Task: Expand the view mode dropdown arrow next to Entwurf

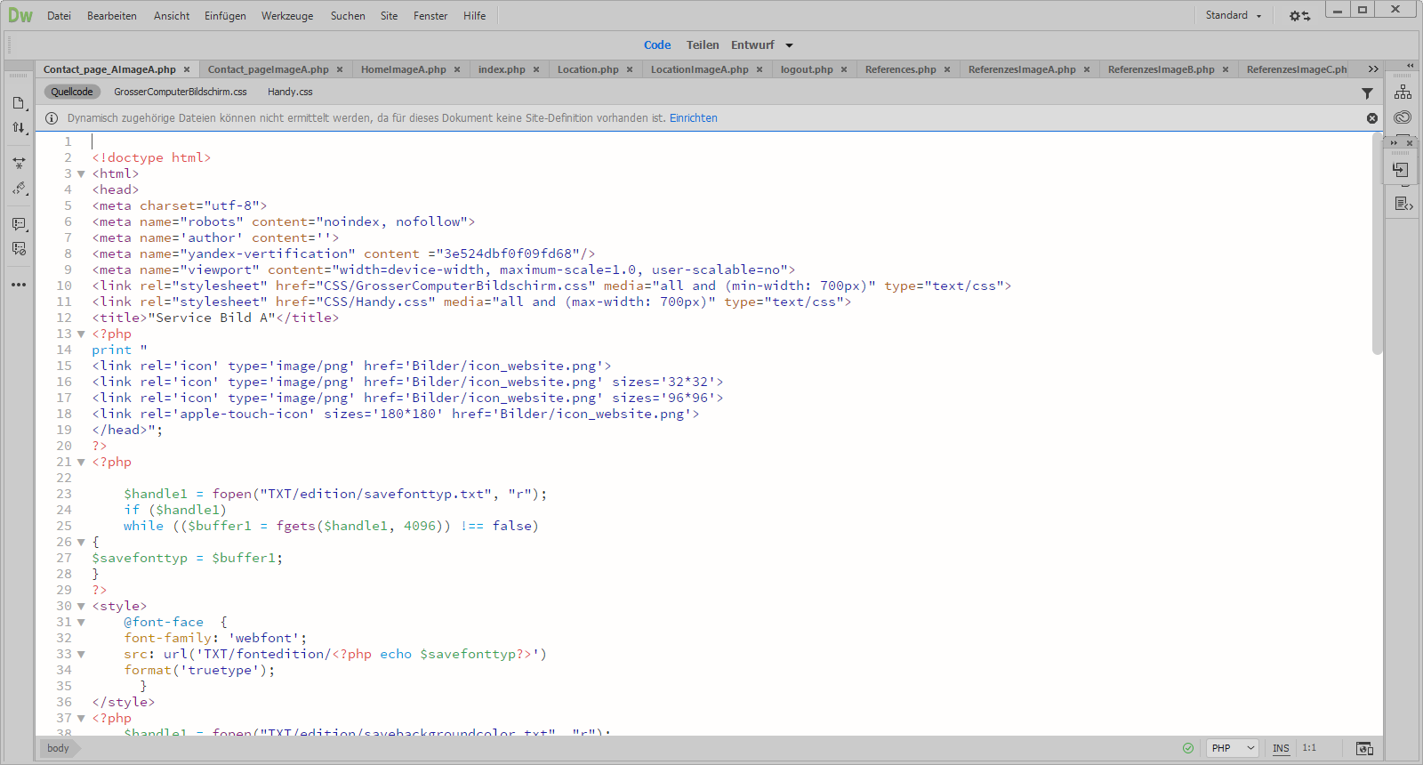Action: pos(789,45)
